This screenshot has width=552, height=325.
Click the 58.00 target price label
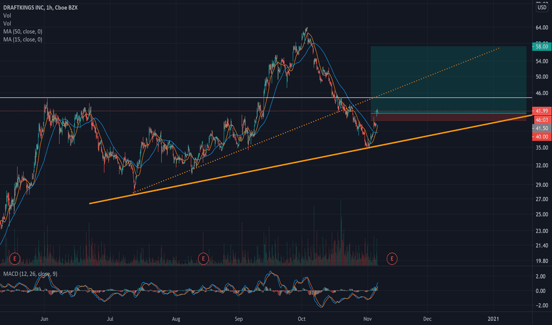pyautogui.click(x=541, y=46)
